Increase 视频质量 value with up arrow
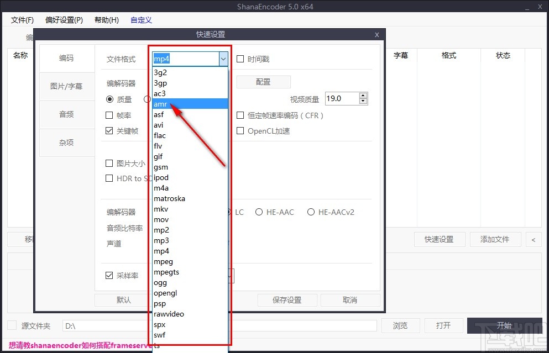 363,96
